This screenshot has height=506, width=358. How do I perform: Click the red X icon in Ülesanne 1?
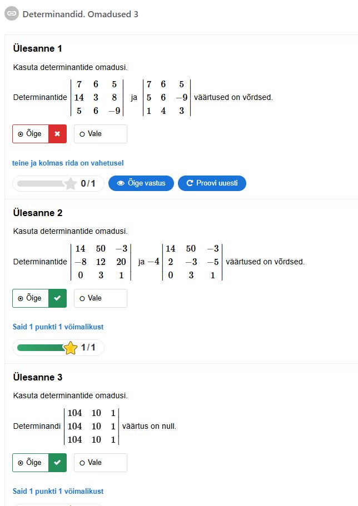point(57,134)
